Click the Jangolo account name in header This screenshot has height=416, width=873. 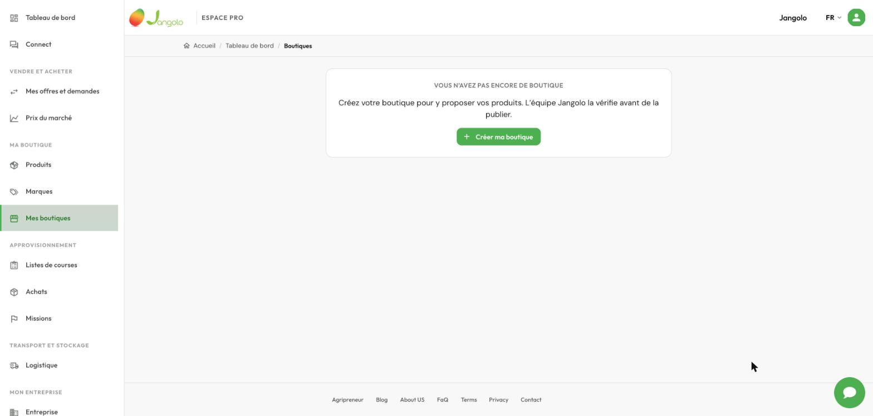click(793, 18)
